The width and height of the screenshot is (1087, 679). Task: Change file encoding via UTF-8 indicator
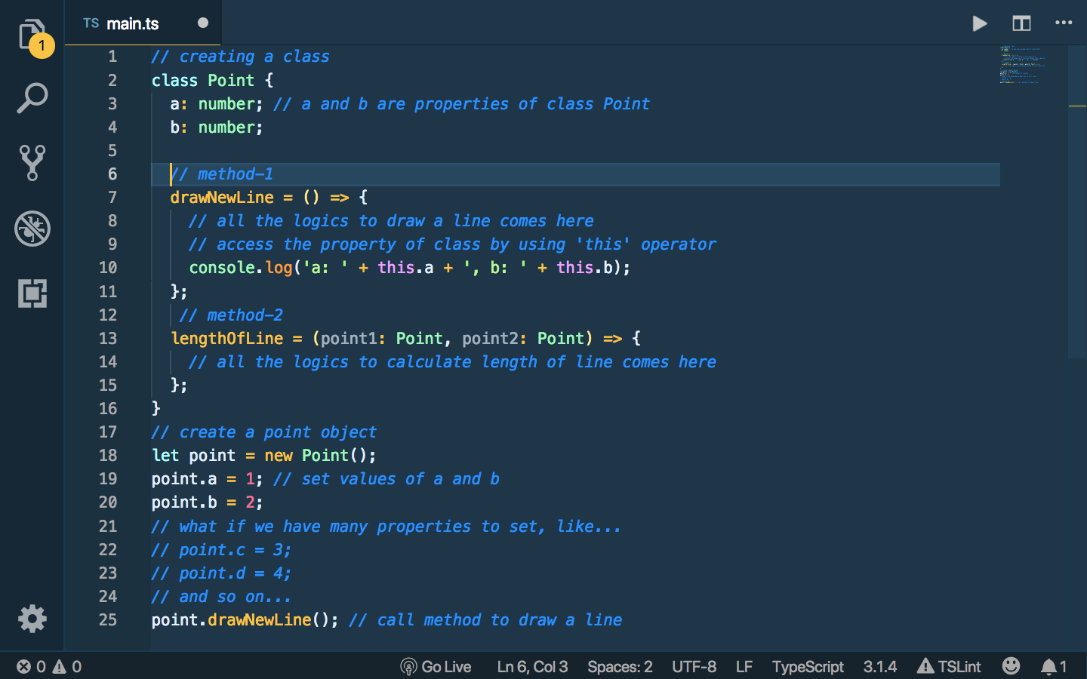point(694,667)
